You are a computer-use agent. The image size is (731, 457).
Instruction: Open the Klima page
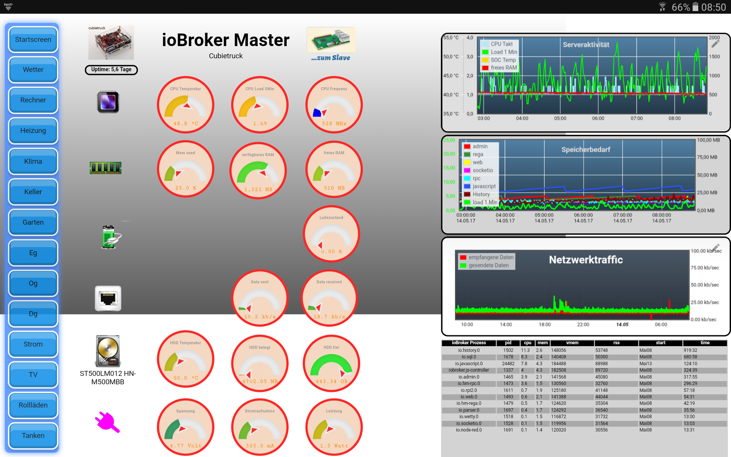33,161
